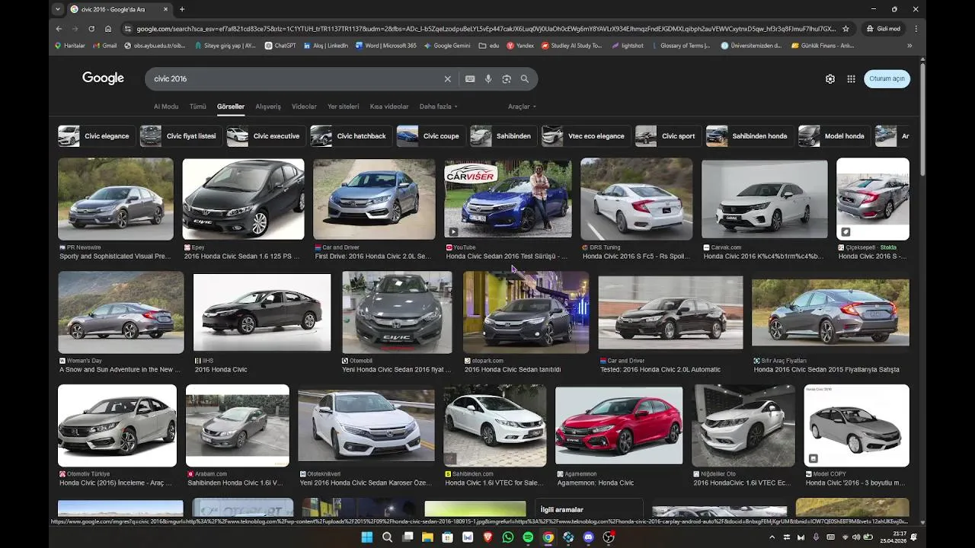This screenshot has height=548, width=975.
Task: Open Word | Microsoft 365 bookmark
Action: [385, 46]
